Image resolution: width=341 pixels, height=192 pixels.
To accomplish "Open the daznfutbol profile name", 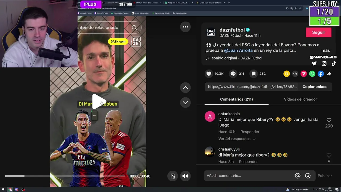I will pyautogui.click(x=232, y=30).
